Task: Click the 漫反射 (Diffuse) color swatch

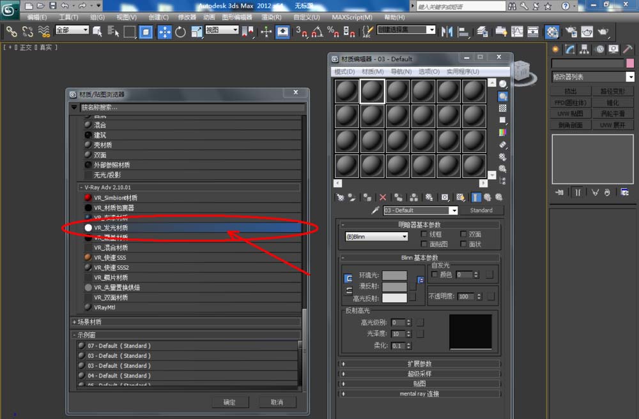Action: click(x=394, y=286)
